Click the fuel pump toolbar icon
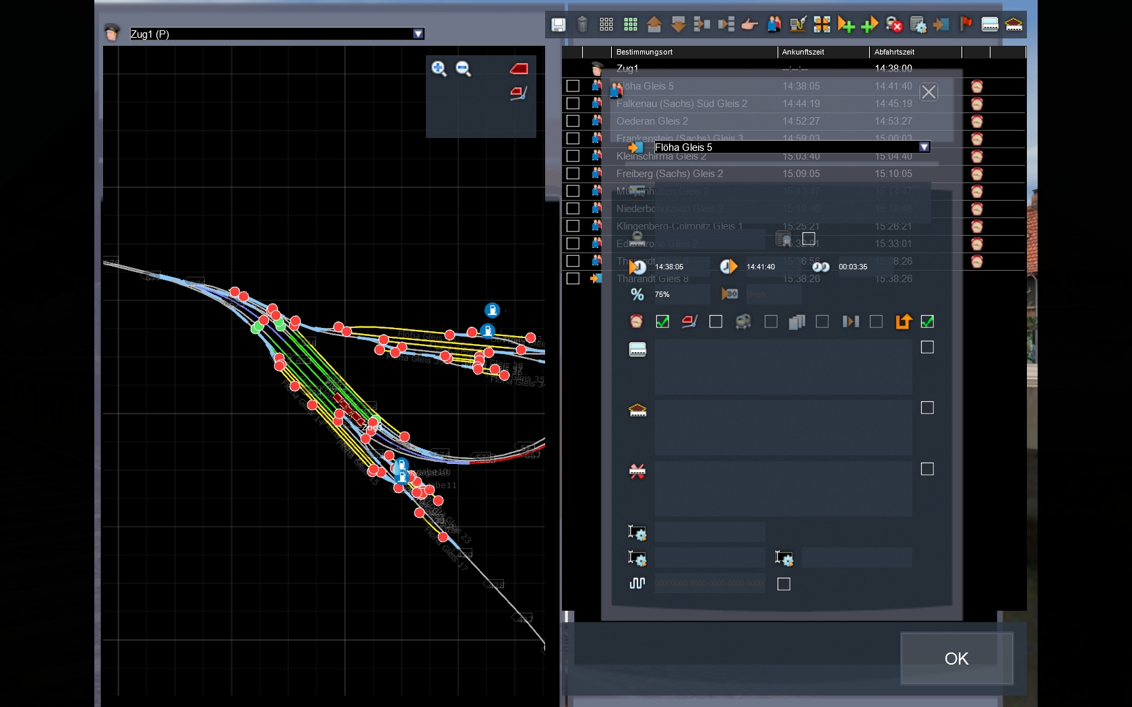The image size is (1132, 707). (798, 25)
